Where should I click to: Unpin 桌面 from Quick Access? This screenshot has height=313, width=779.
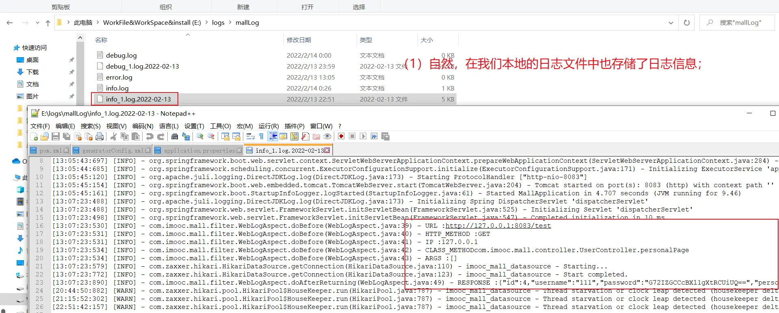(71, 60)
